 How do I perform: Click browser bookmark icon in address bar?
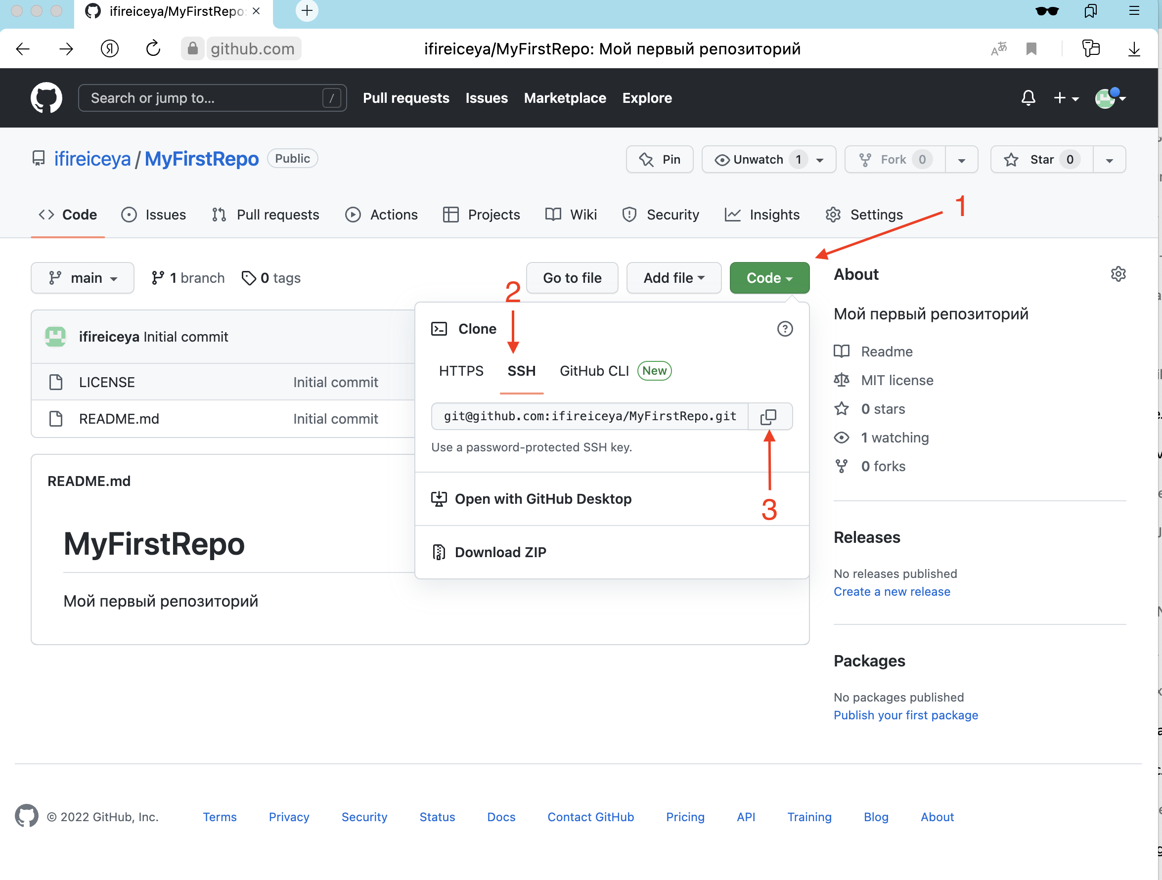pyautogui.click(x=1030, y=49)
